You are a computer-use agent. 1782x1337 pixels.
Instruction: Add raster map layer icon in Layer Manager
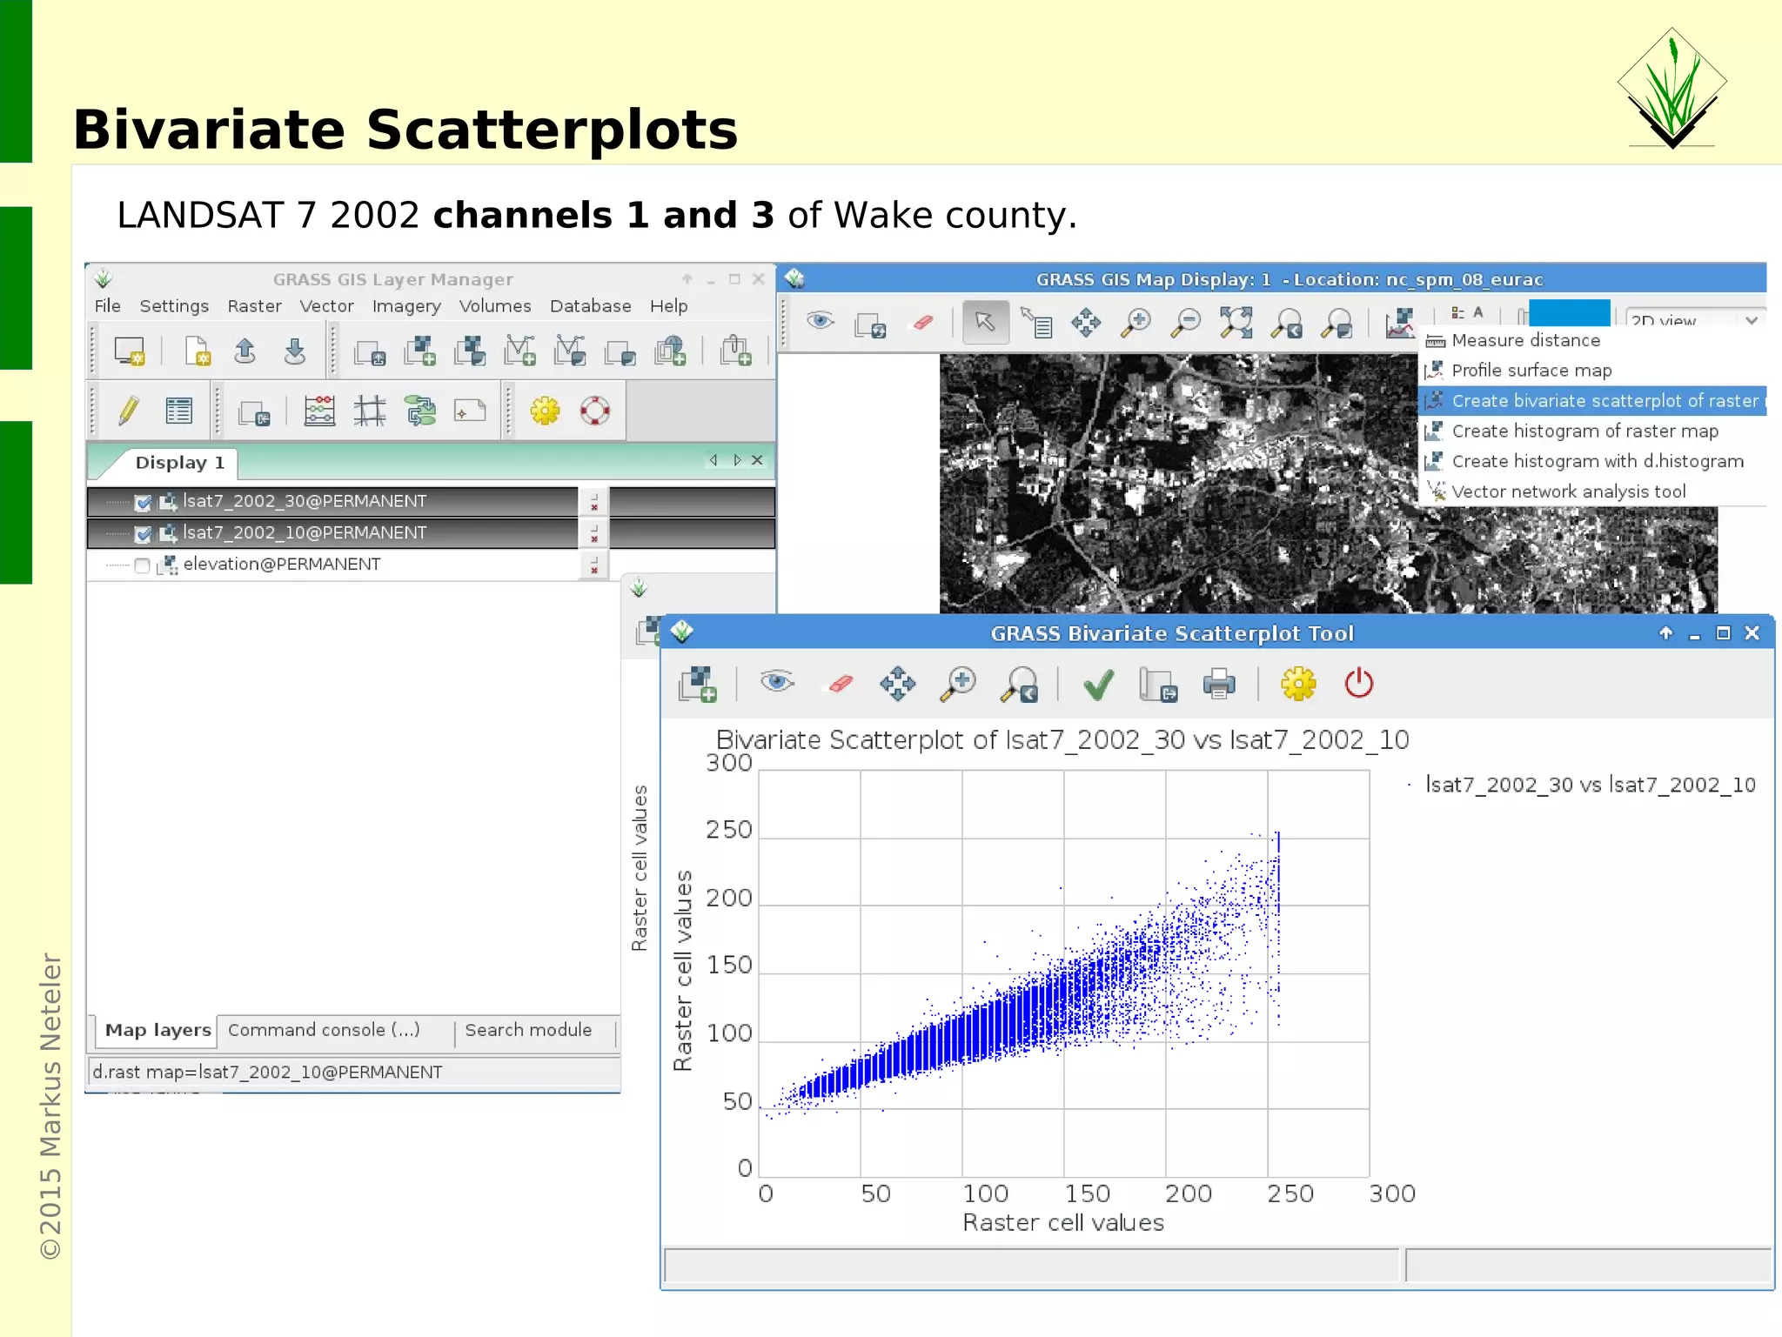click(x=420, y=351)
